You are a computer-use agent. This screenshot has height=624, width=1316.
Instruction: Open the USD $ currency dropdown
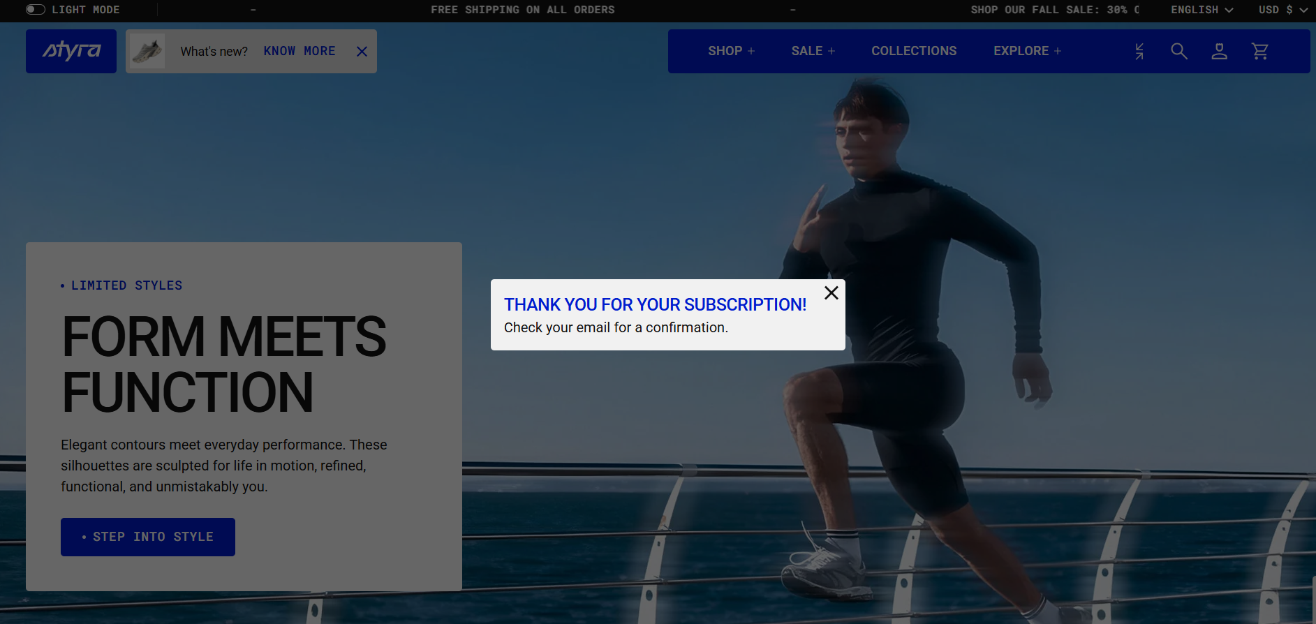(1283, 10)
